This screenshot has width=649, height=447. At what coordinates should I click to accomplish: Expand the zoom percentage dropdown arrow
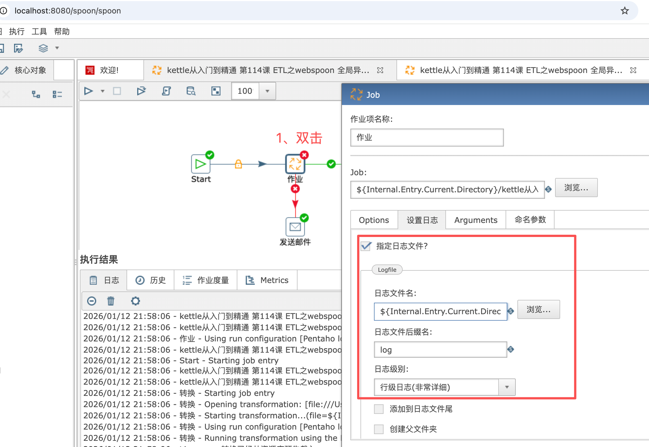click(267, 91)
